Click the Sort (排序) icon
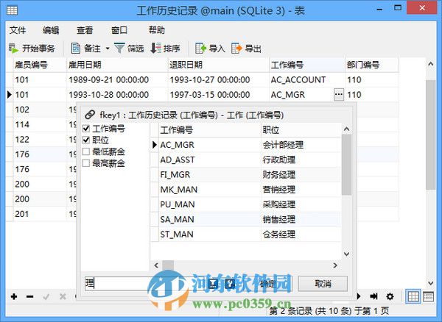Viewport: 442px width, 322px height. point(155,49)
